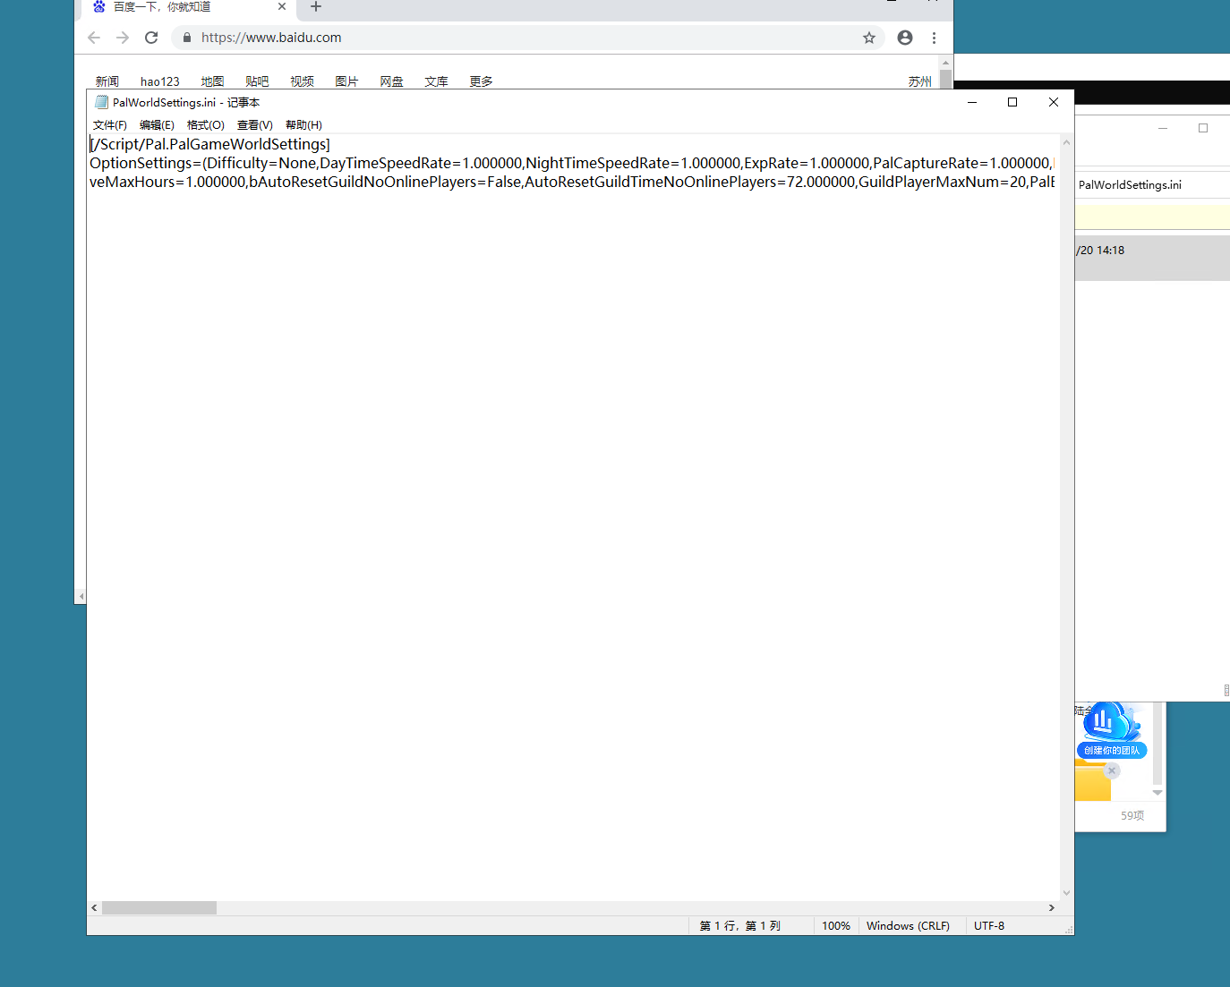This screenshot has height=987, width=1230.
Task: Click the blue cloud team icon
Action: [x=1111, y=723]
